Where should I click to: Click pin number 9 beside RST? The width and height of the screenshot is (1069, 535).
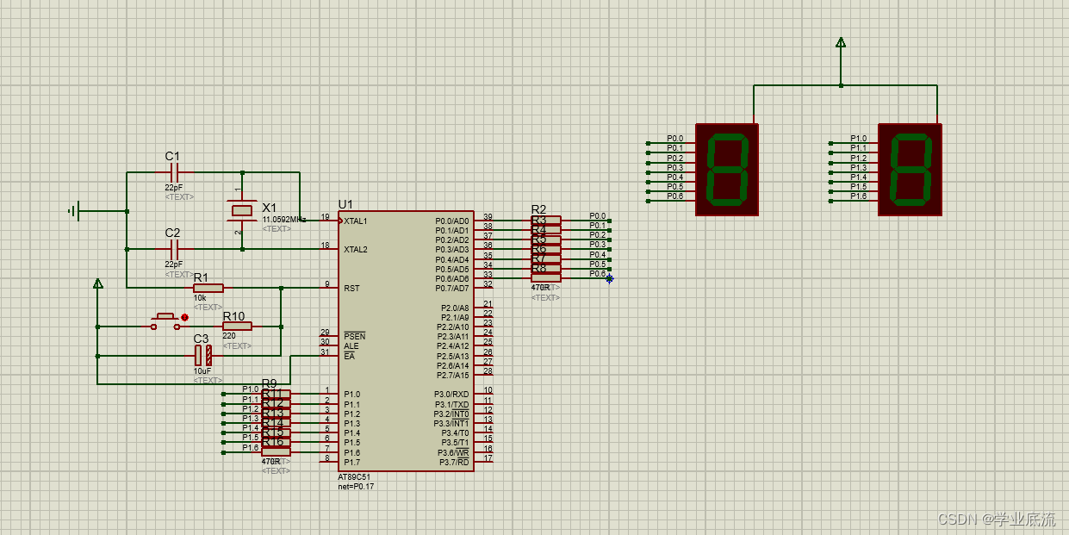coord(326,284)
